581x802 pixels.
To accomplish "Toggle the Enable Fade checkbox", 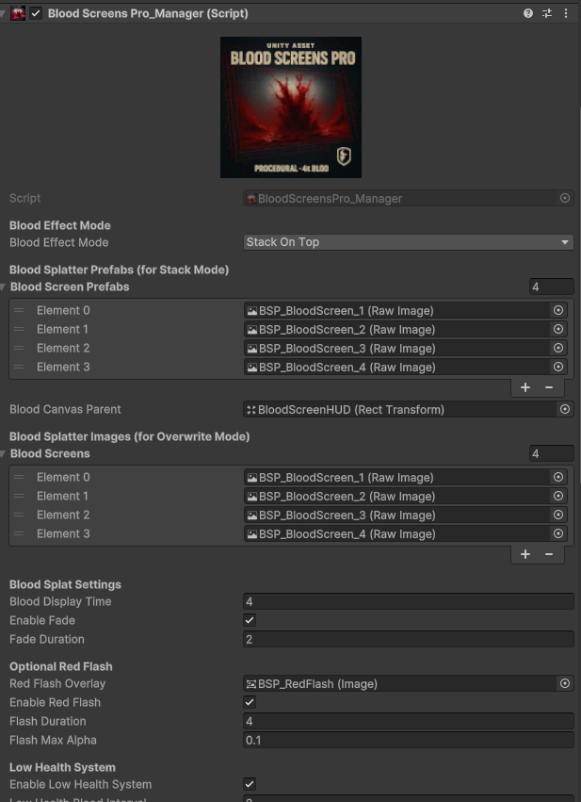I will click(250, 621).
